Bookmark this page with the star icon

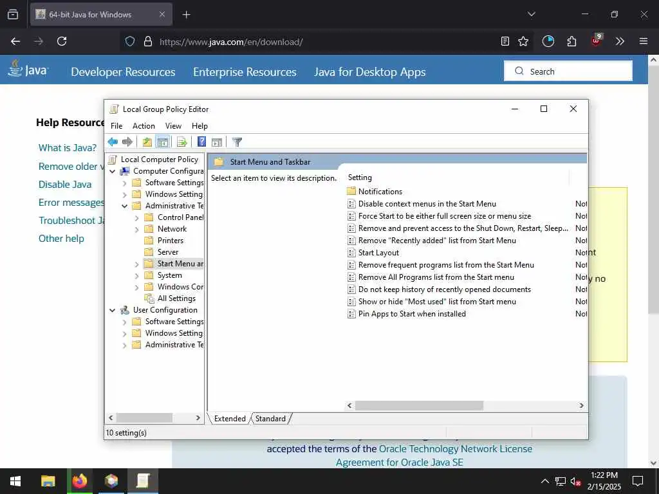[523, 41]
